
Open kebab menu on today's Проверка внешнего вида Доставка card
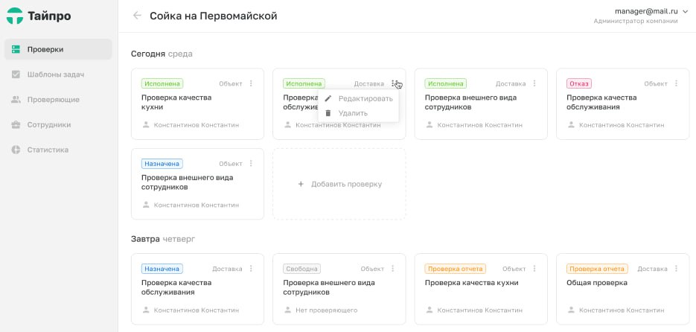pyautogui.click(x=534, y=83)
